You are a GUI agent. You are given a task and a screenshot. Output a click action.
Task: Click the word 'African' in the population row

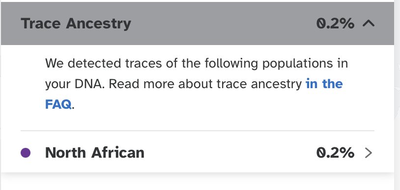click(117, 153)
